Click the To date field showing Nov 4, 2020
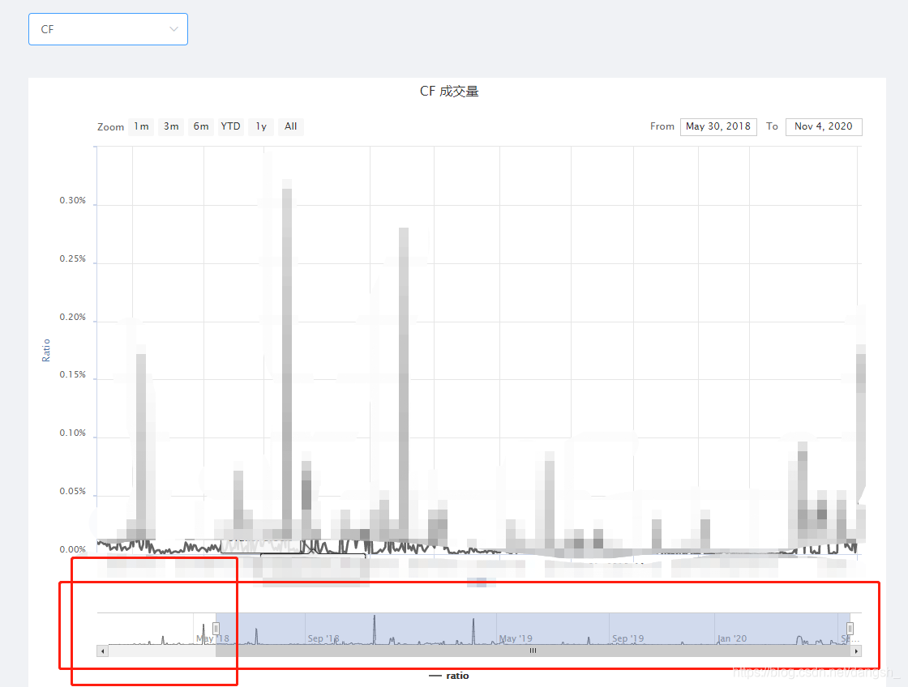 [824, 126]
